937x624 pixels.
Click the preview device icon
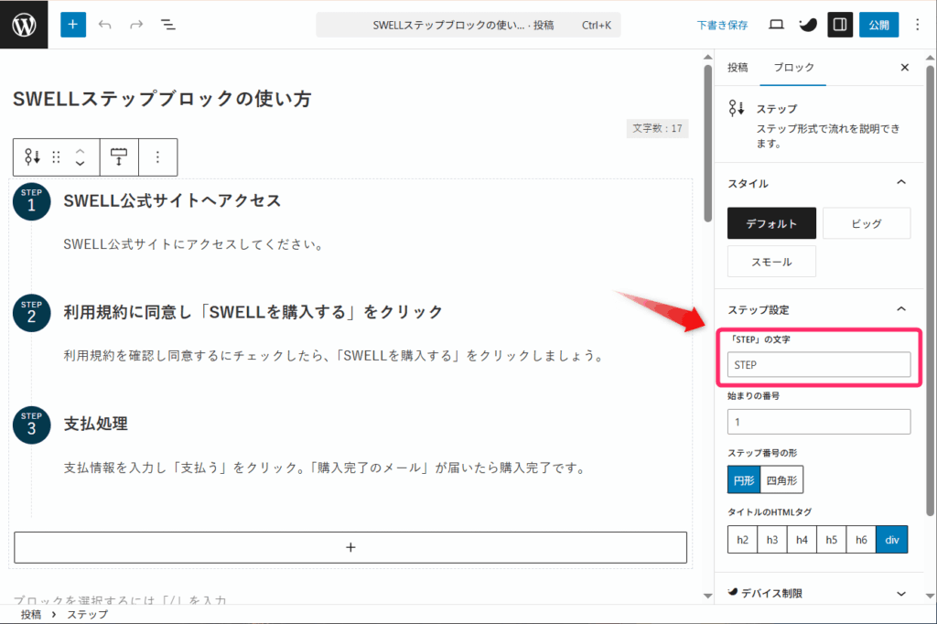[x=776, y=25]
